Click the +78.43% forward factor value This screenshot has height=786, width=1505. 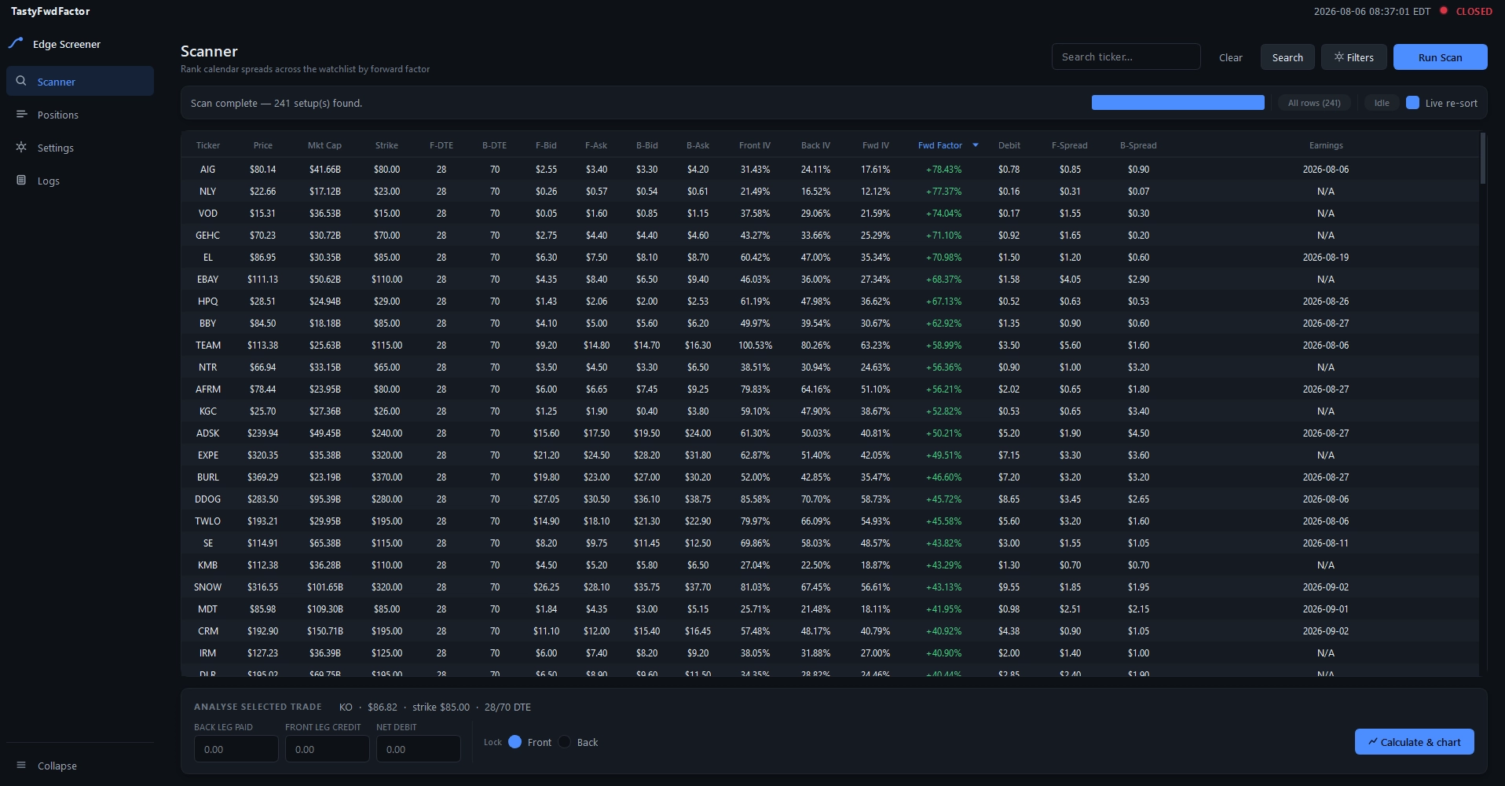[x=943, y=169]
